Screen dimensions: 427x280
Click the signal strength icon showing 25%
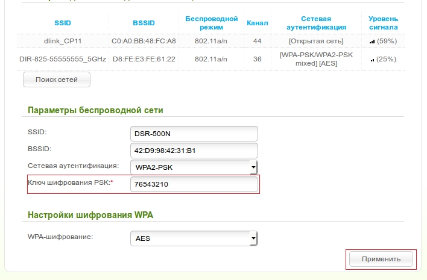[372, 60]
